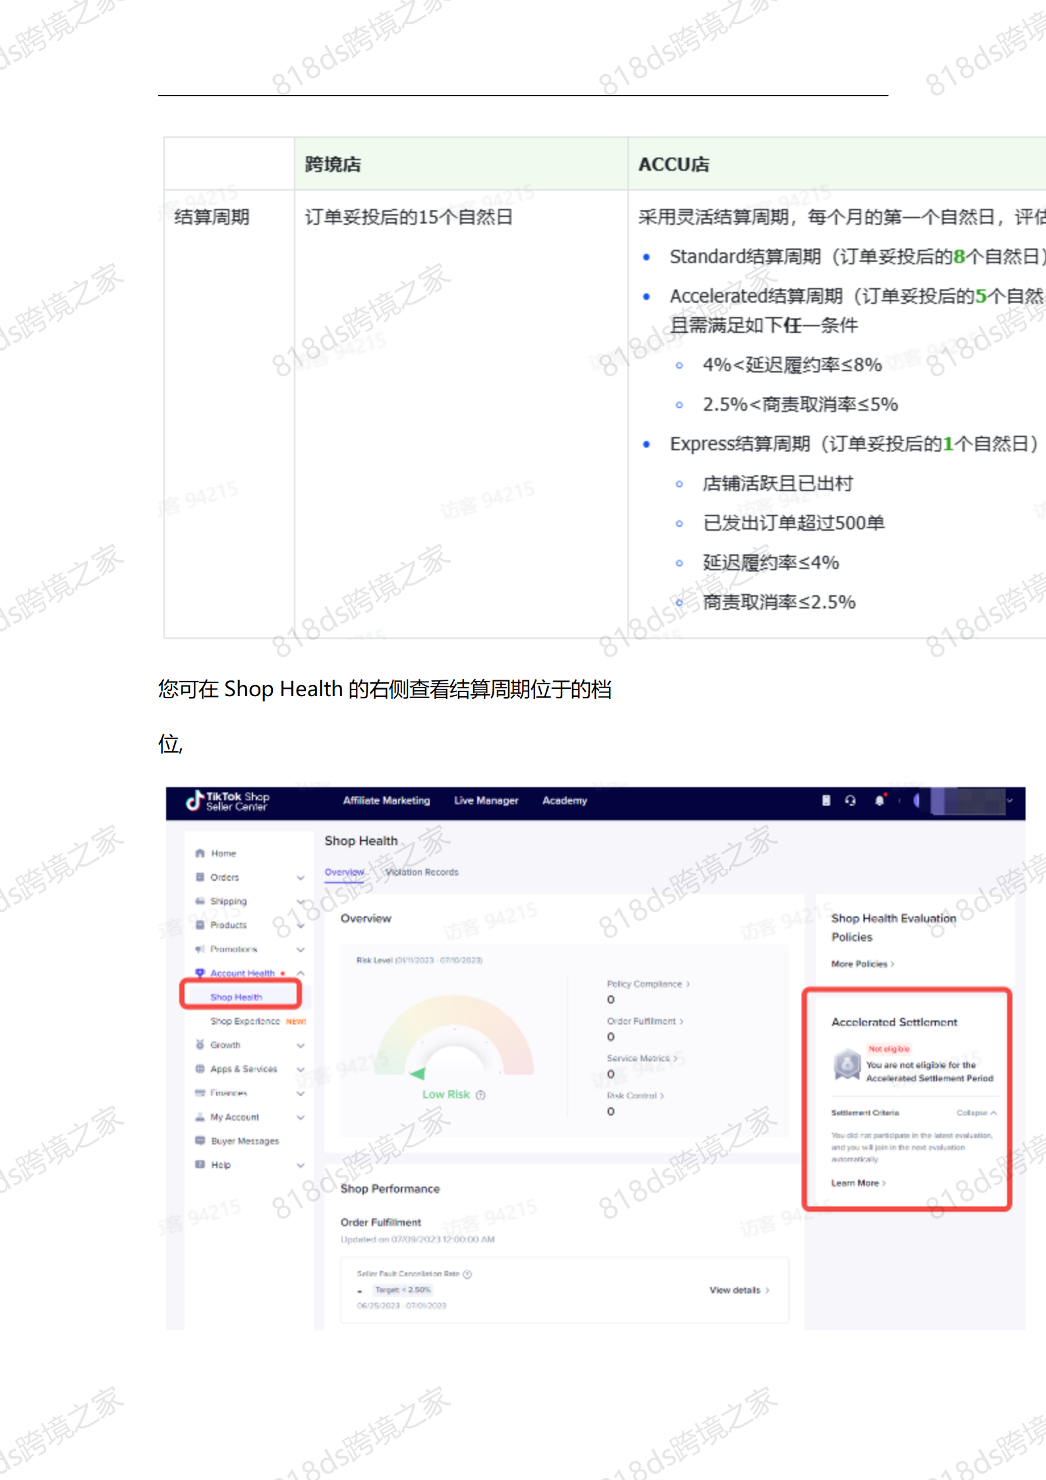Expand the Growth menu chevron
1046x1480 pixels.
(x=301, y=1045)
